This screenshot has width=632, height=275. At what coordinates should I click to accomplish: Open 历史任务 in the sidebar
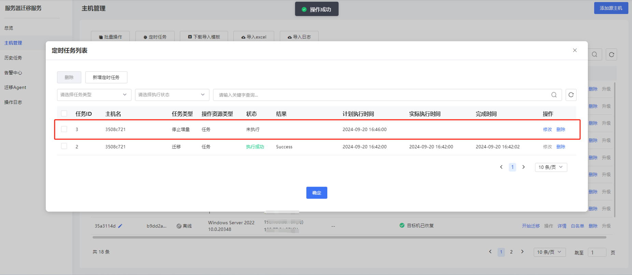[13, 58]
